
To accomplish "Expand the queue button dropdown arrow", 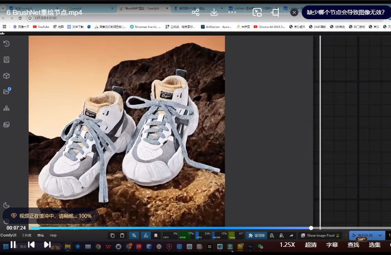I will 380,235.
